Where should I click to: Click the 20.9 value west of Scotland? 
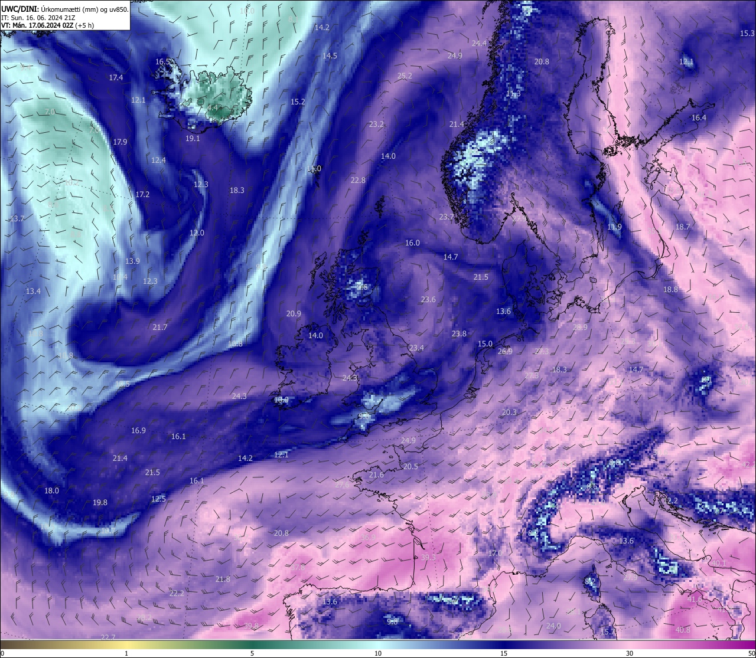pos(294,313)
